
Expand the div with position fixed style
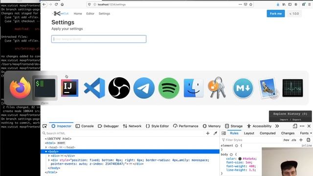pyautogui.click(x=49, y=160)
